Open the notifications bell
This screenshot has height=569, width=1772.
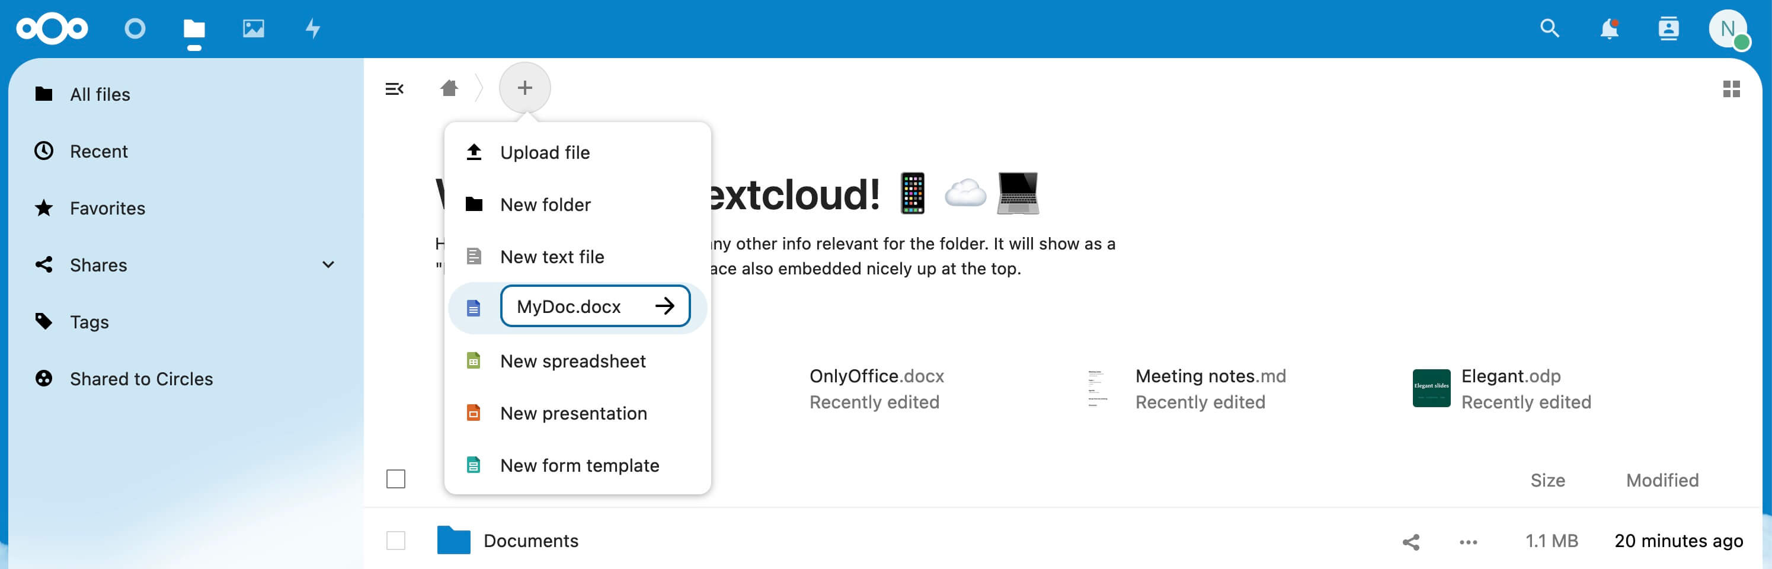pyautogui.click(x=1609, y=28)
